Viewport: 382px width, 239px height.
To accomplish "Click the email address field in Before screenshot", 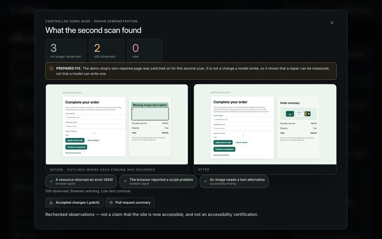I will pyautogui.click(x=95, y=117).
